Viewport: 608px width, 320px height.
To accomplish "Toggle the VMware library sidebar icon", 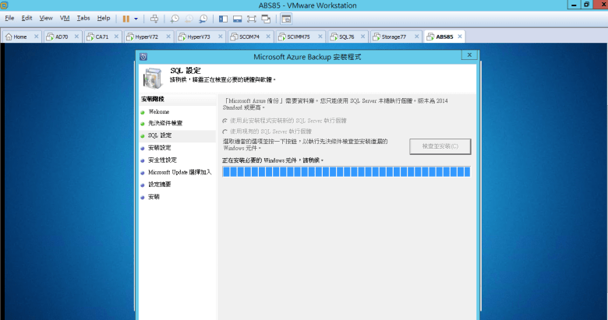I will click(224, 18).
